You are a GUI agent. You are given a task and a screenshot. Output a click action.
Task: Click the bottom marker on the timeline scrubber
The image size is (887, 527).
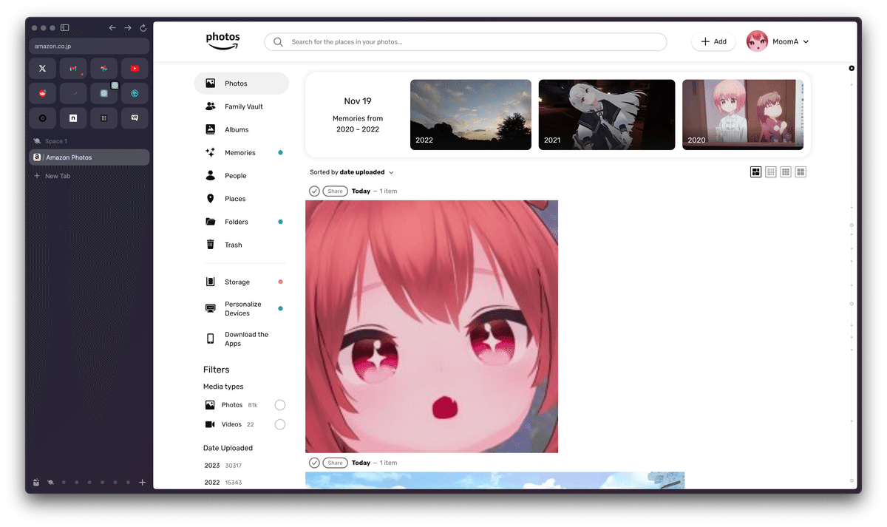pyautogui.click(x=852, y=480)
